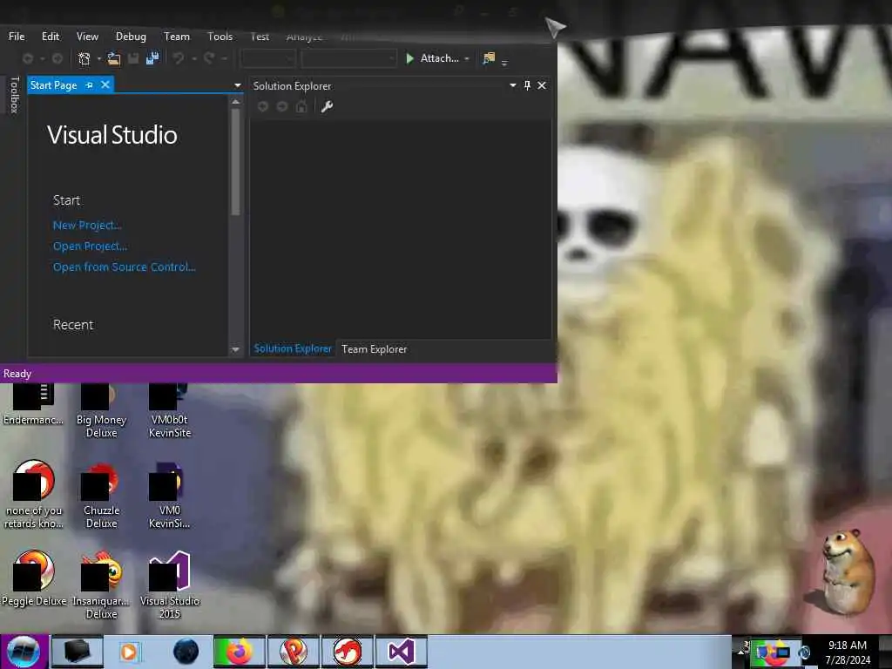Expand the Attach button dropdown arrow
Image resolution: width=892 pixels, height=669 pixels.
[467, 58]
